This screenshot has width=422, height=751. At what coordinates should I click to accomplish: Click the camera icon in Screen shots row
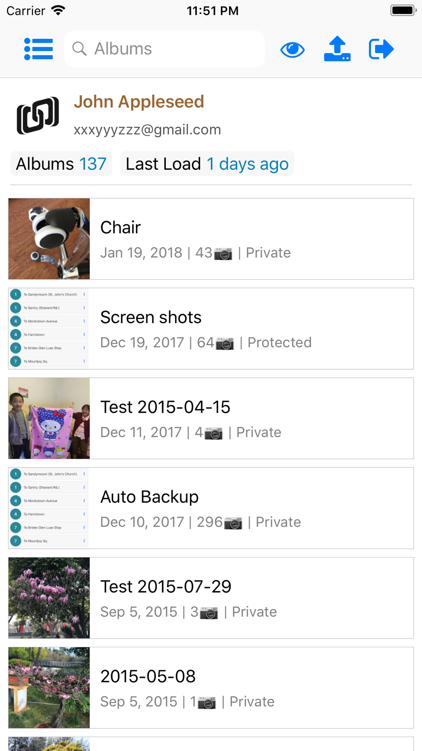point(225,343)
